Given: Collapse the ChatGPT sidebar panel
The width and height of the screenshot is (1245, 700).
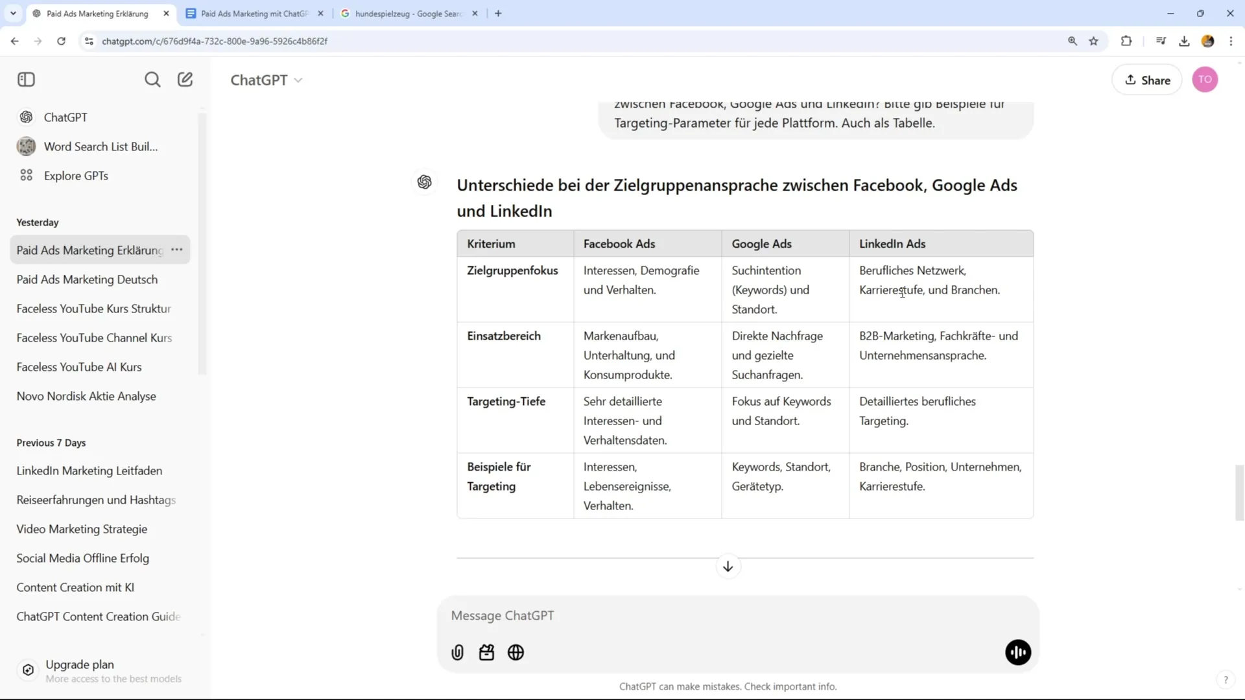Looking at the screenshot, I should (x=26, y=80).
